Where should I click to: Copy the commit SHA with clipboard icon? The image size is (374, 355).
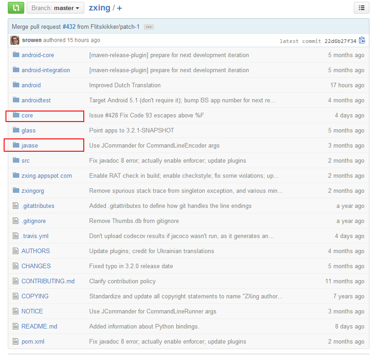click(x=362, y=40)
